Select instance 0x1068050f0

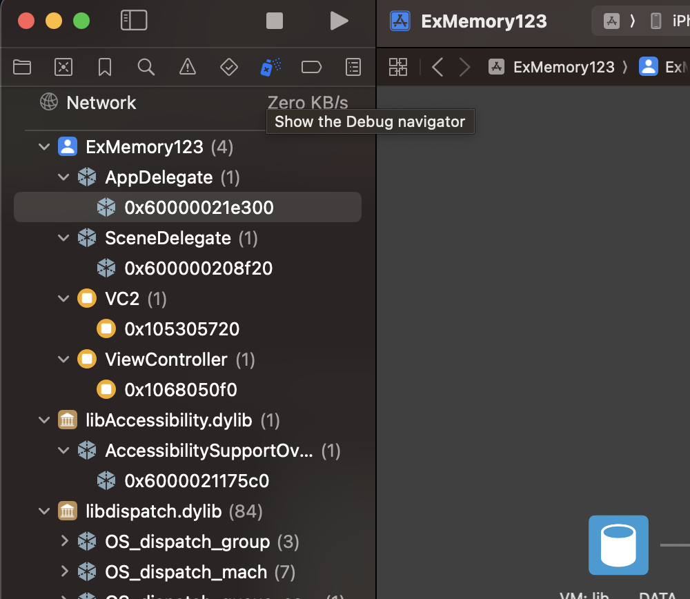pos(188,389)
